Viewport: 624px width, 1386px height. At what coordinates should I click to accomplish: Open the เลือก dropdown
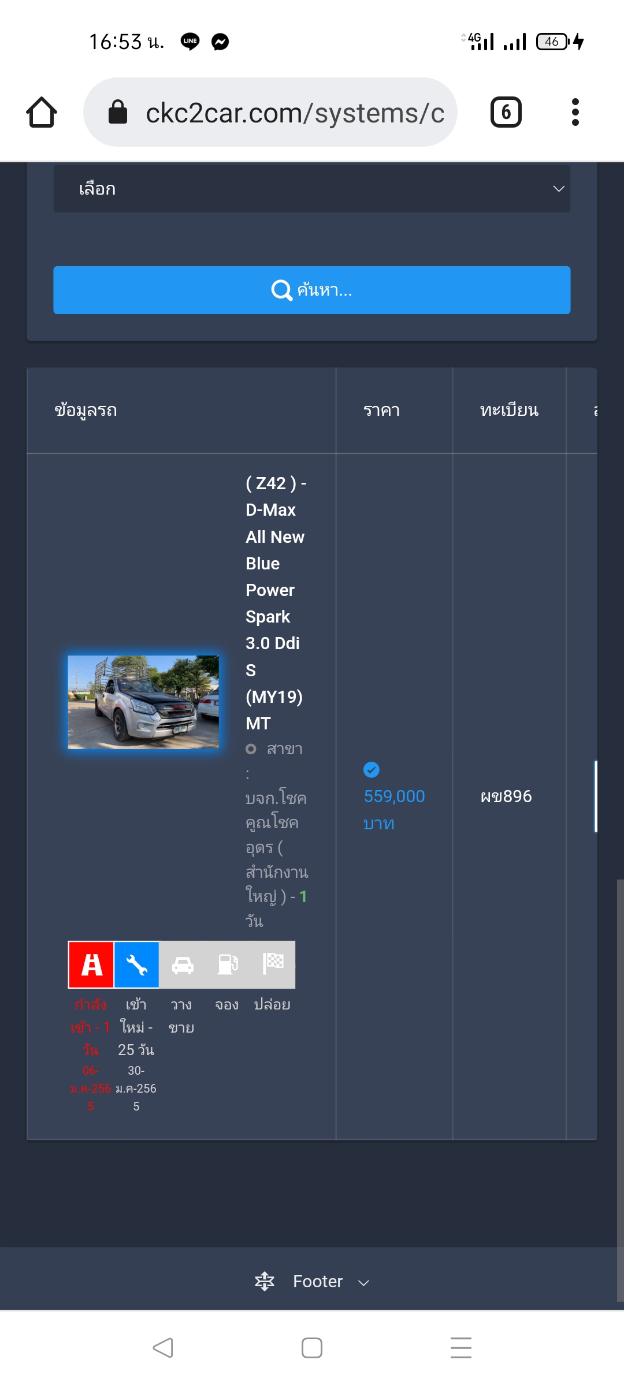click(x=312, y=189)
